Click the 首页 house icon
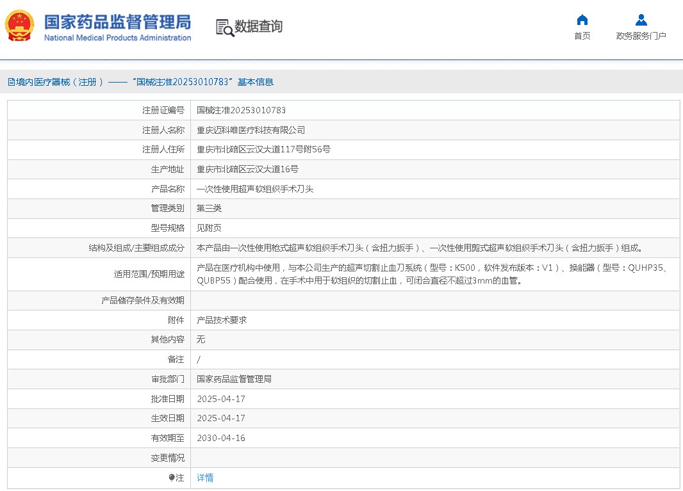Image resolution: width=683 pixels, height=491 pixels. 582,20
